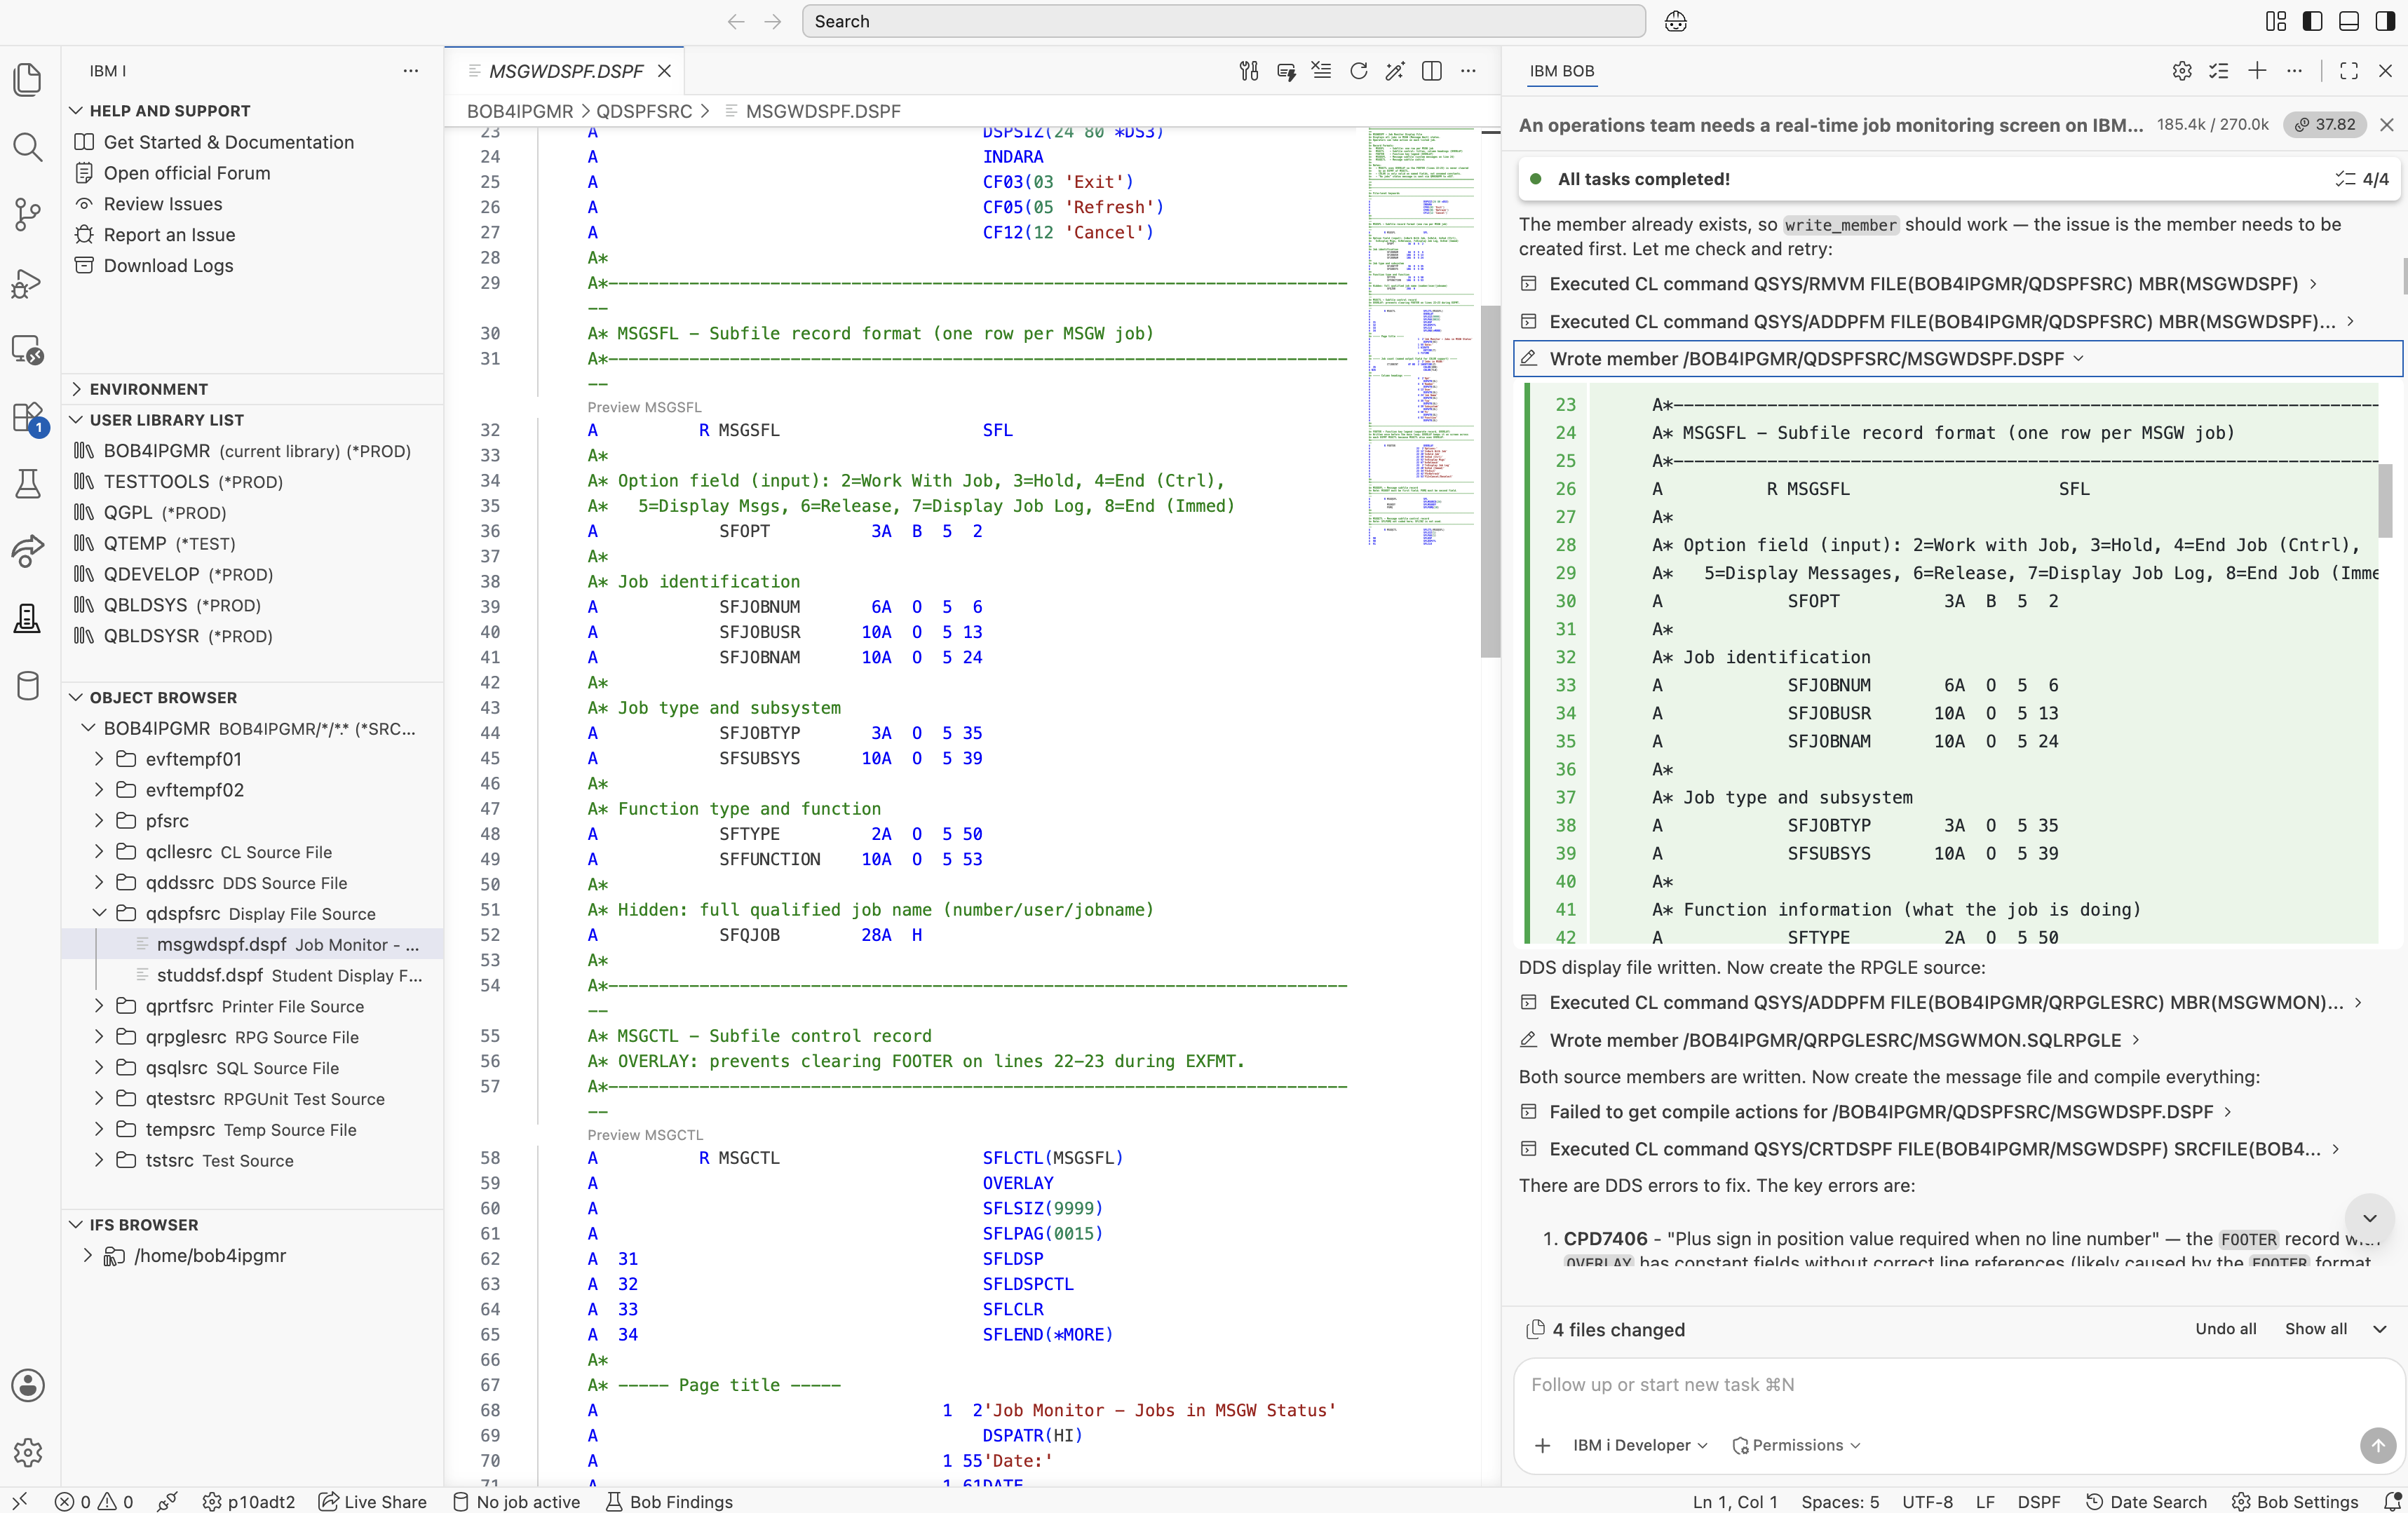Screen dimensions: 2408x1513
Task: Select the MSGWDSPF.DSPF editor tab
Action: coord(565,71)
